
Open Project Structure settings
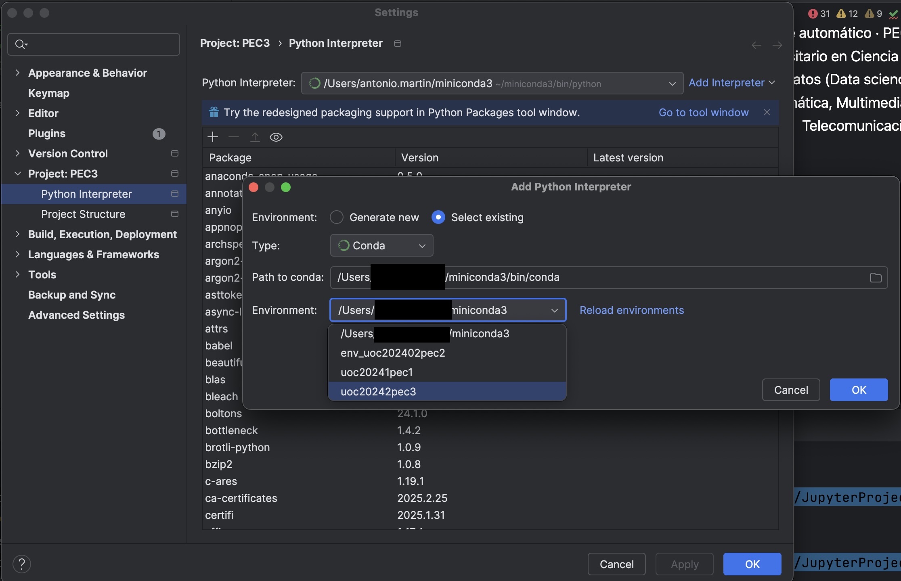click(83, 214)
